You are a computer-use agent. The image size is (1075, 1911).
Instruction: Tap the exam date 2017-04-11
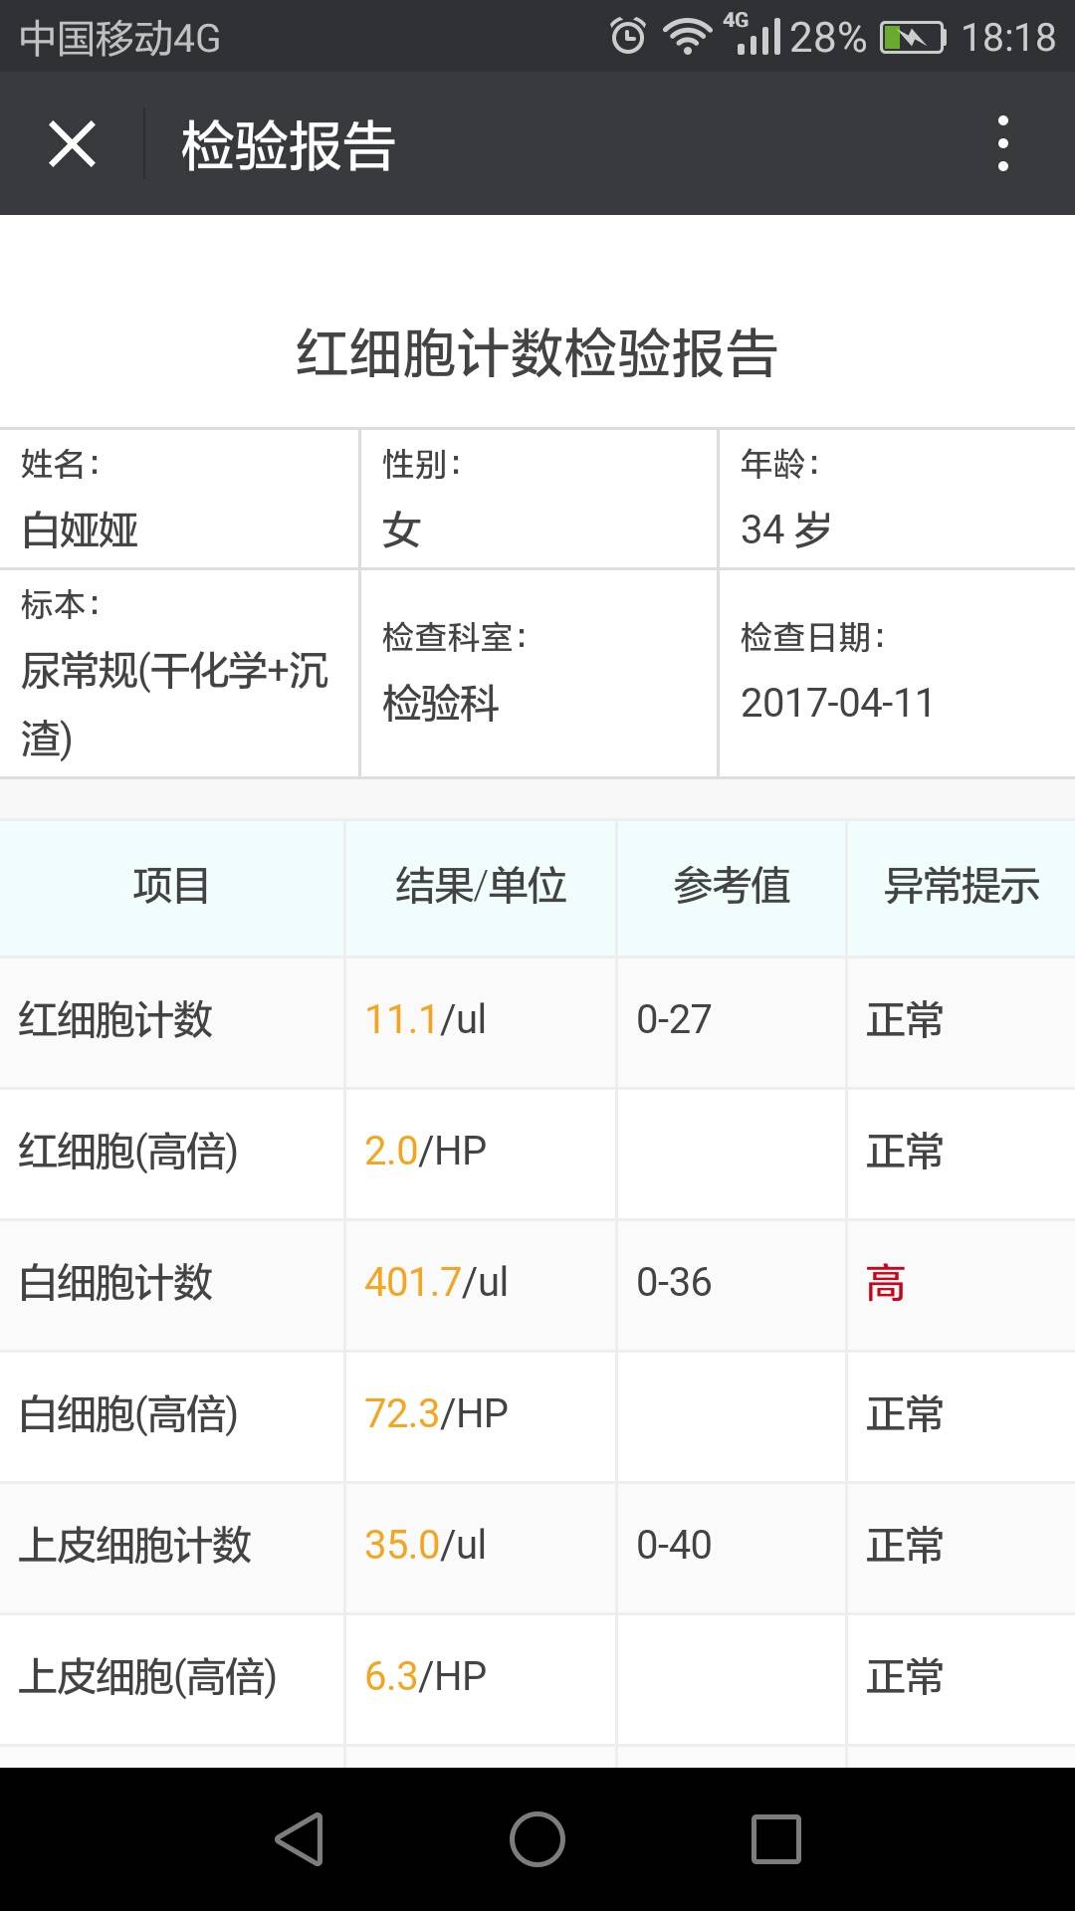tap(837, 703)
